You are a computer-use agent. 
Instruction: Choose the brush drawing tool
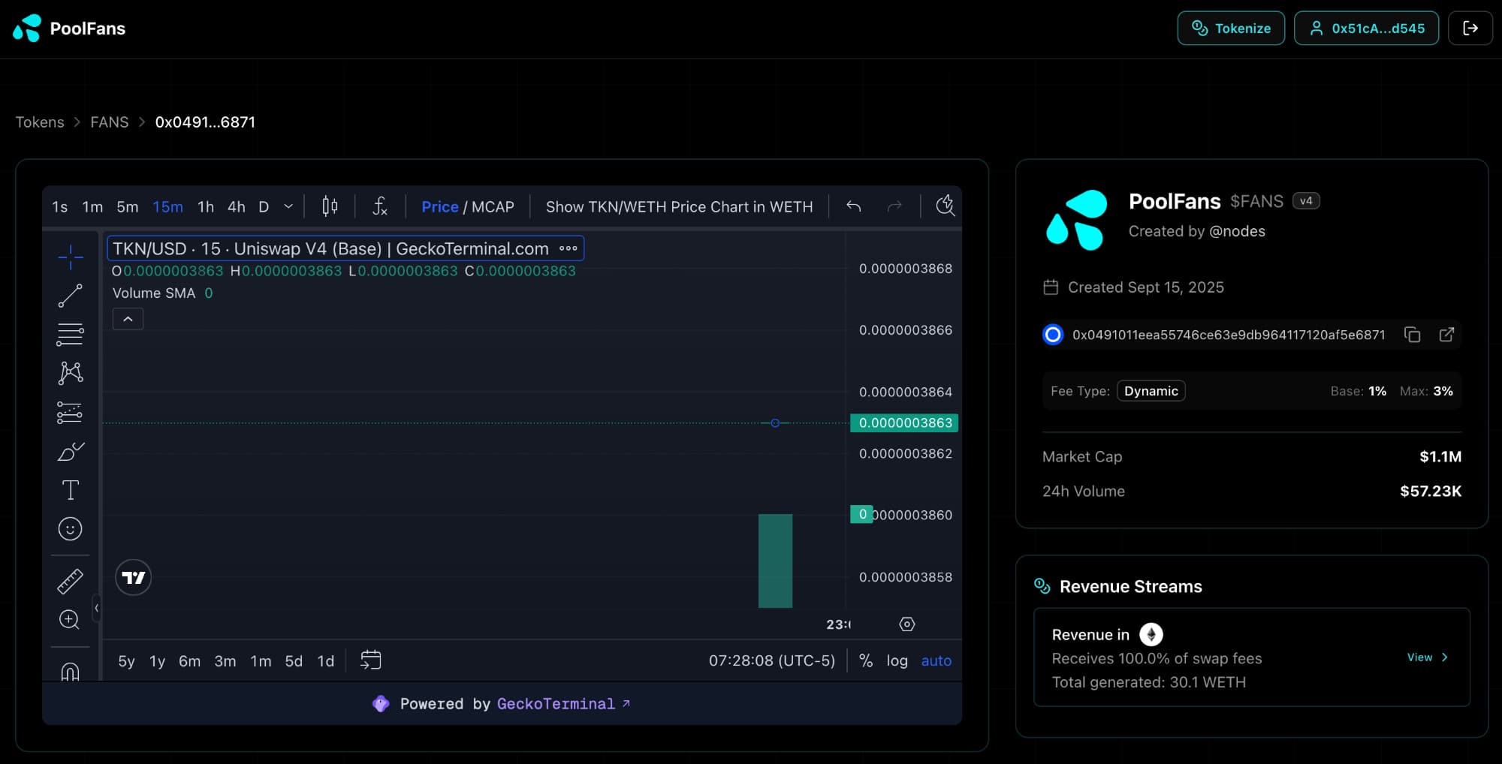[70, 451]
